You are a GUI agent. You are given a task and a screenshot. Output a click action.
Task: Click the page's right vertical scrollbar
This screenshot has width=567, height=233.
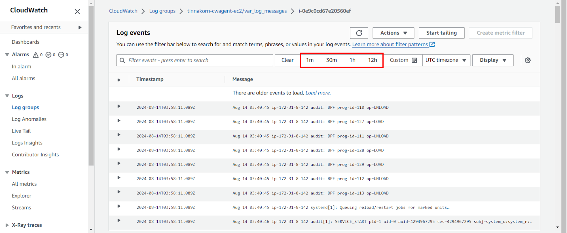click(558, 14)
